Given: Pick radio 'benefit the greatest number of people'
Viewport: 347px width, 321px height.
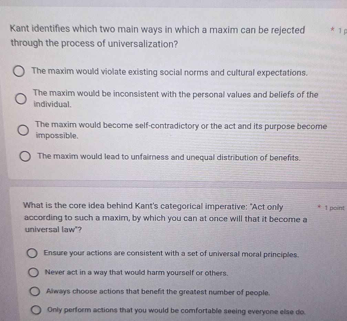Looking at the screenshot, I should (x=35, y=291).
